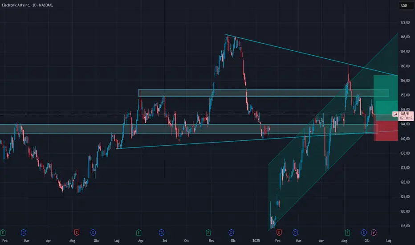Select the red stop-loss zone of position tool
Screen dimensions: 415x245
click(387, 131)
